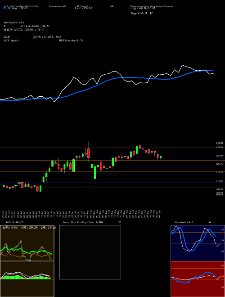Click inside the empty intraday trading price box
Image resolution: width=225 pixels, height=297 pixels.
tap(90, 252)
